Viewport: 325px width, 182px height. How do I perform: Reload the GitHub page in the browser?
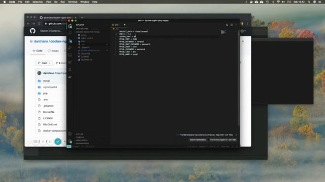[39, 24]
